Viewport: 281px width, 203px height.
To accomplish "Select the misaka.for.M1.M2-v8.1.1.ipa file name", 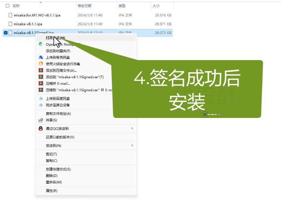I will (37, 15).
